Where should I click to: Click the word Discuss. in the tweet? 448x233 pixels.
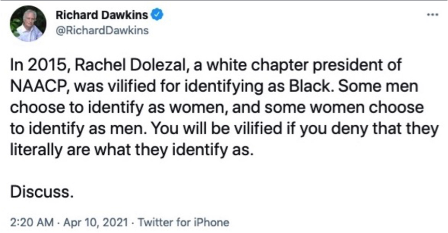42,192
